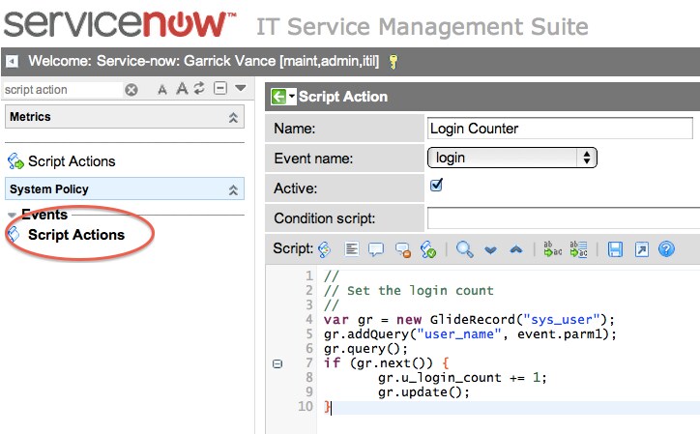Open the Event name dropdown
The image size is (700, 434).
(x=512, y=158)
